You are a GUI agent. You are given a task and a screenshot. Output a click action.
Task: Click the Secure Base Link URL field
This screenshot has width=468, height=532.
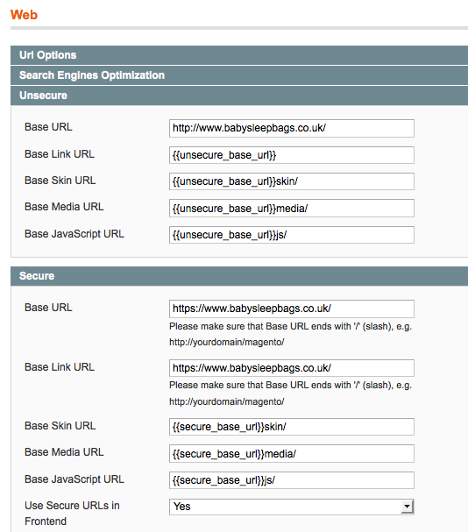coord(292,368)
